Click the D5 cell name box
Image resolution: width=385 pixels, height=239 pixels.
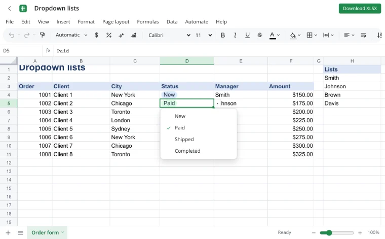[21, 51]
